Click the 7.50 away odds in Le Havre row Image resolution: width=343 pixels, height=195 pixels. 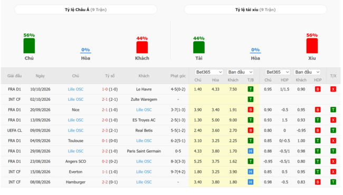[233, 89]
